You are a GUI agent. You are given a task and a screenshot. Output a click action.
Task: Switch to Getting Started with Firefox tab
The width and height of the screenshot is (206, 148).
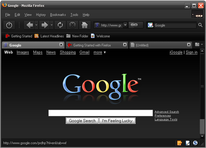(97, 45)
